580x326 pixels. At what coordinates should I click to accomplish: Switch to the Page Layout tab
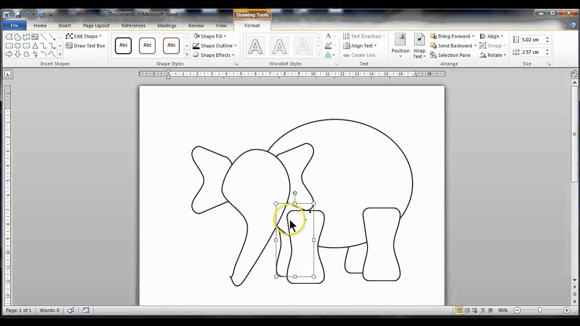click(x=96, y=26)
